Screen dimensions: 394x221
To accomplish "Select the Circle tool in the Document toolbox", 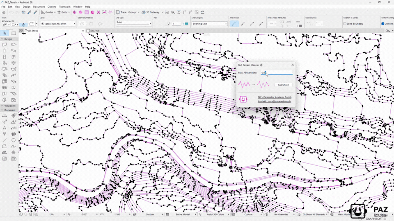I will [14, 140].
